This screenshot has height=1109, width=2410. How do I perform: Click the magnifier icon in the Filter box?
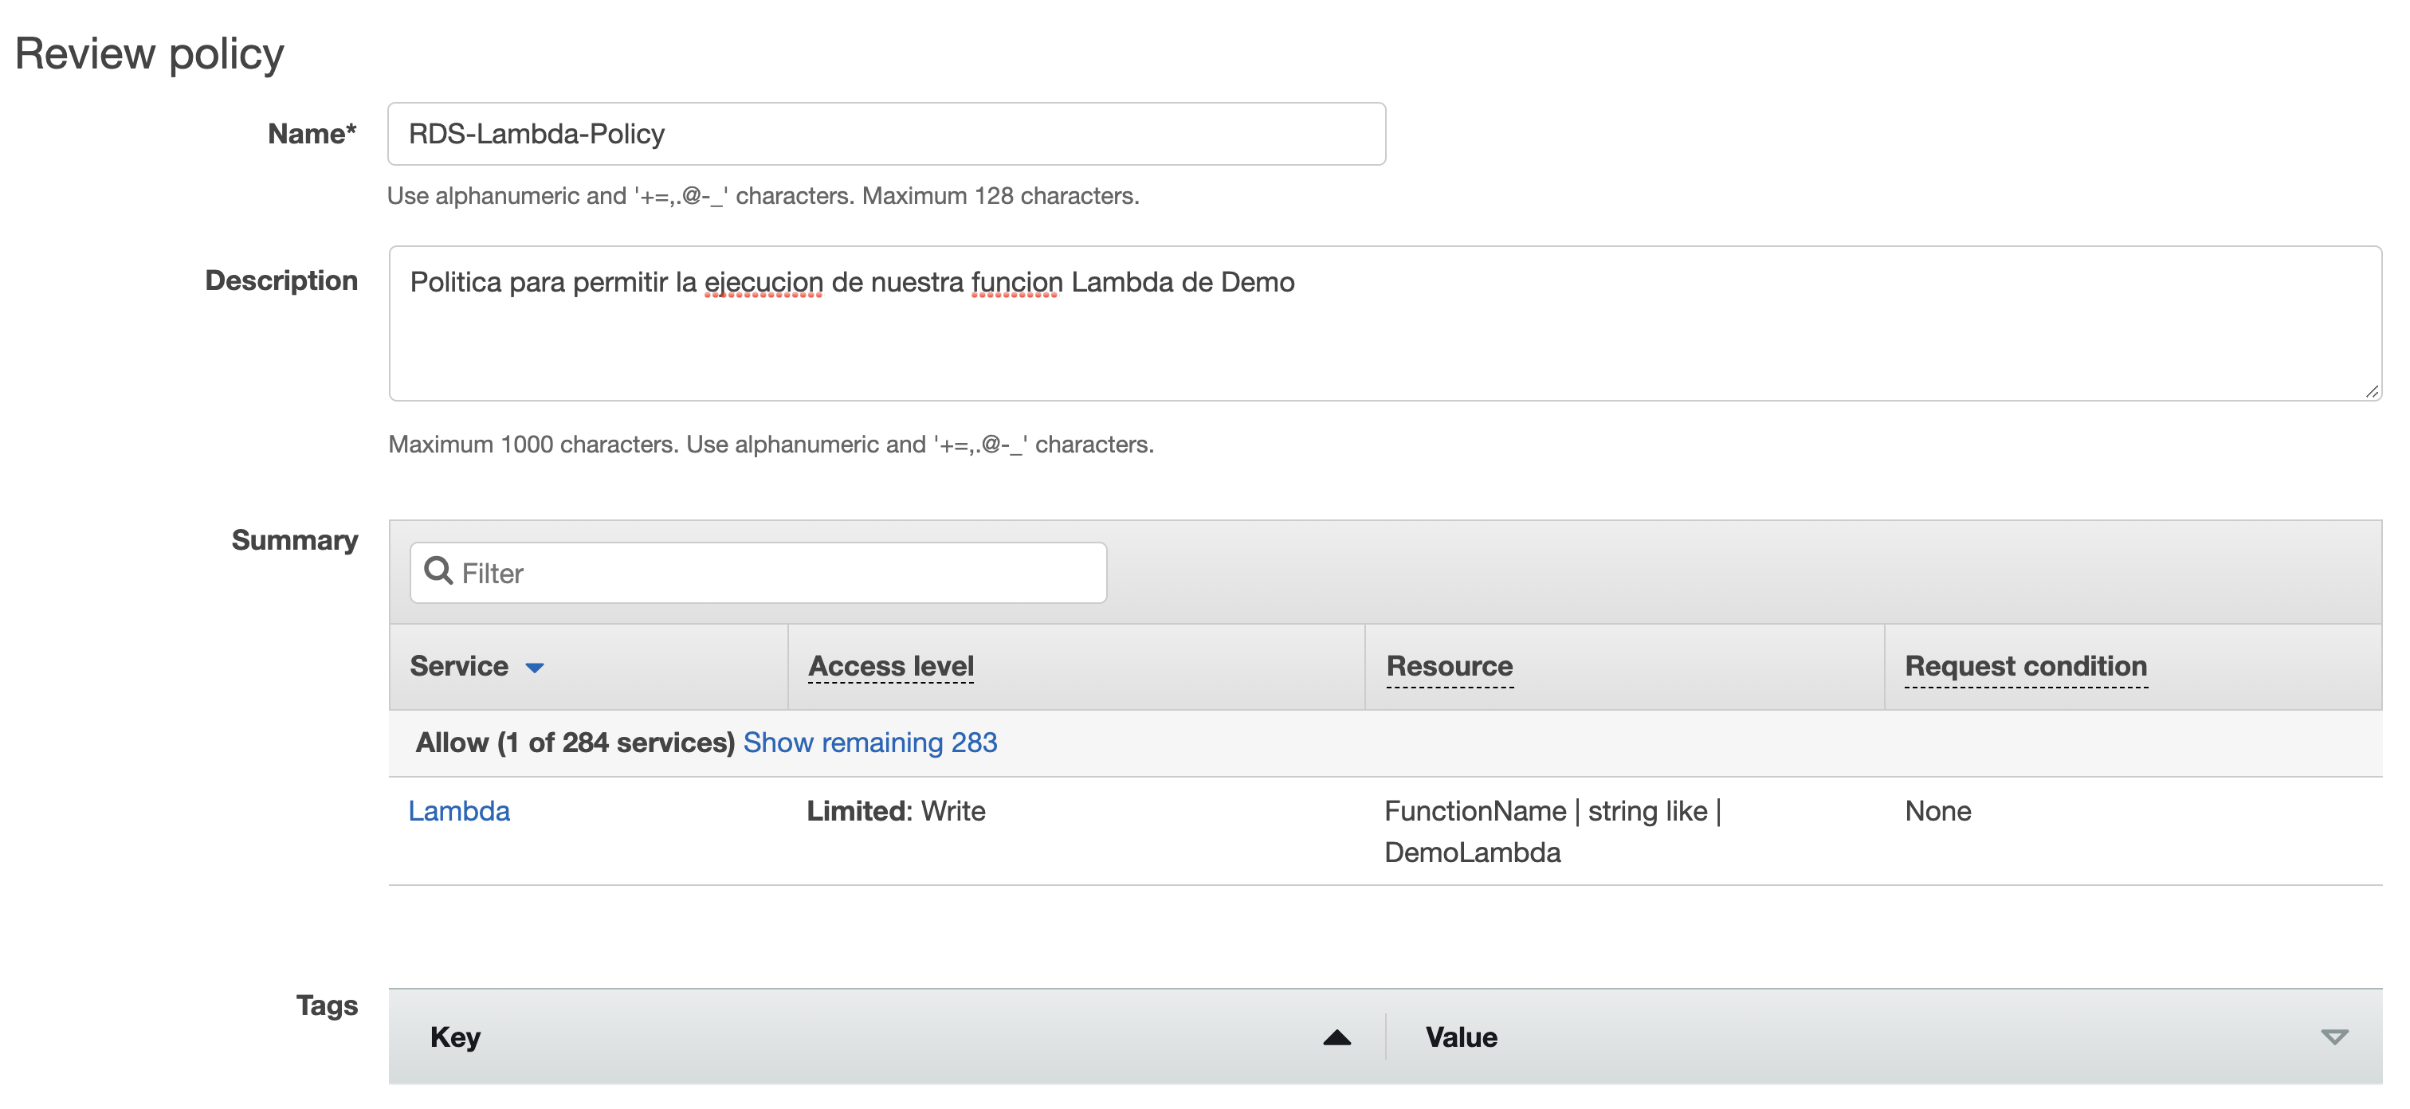[x=438, y=570]
